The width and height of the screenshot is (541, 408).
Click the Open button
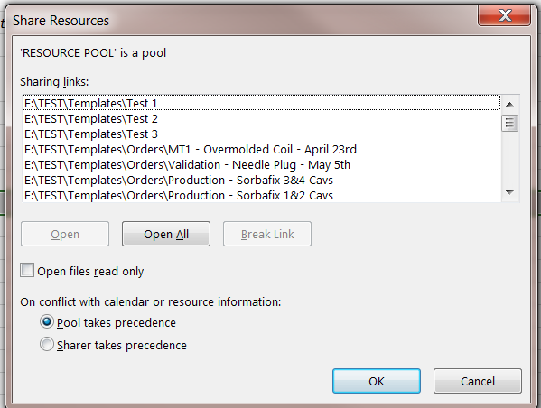(x=65, y=234)
